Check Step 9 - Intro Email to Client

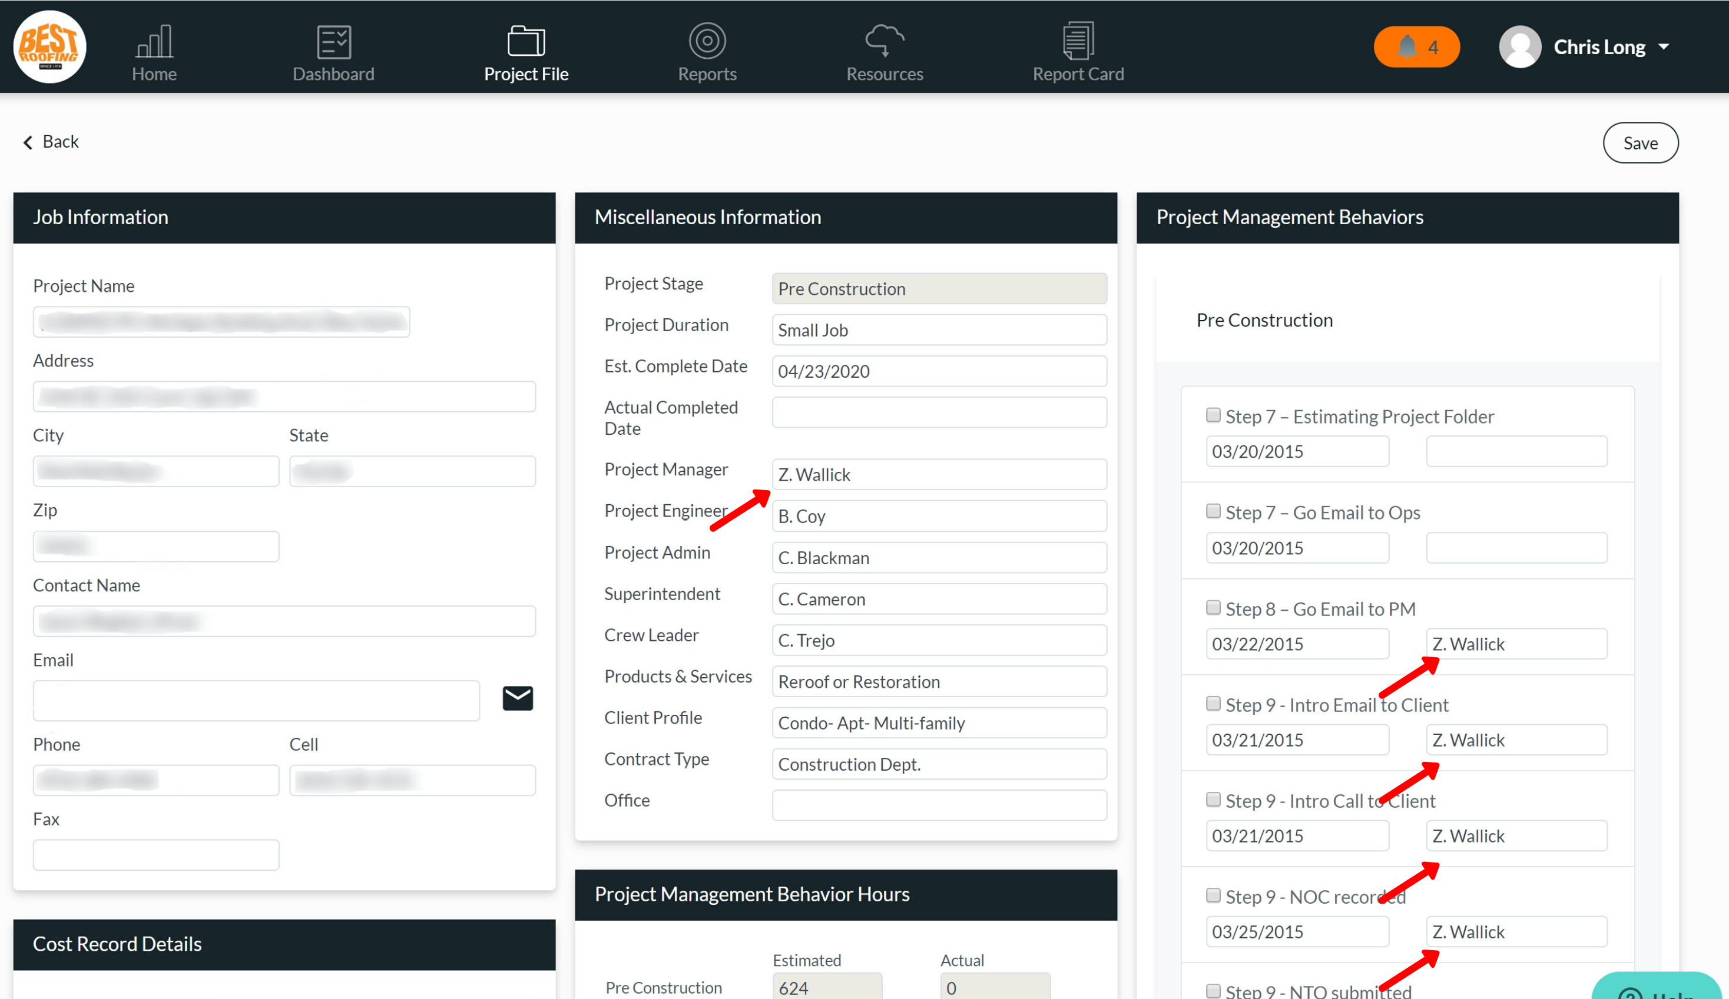1213,704
